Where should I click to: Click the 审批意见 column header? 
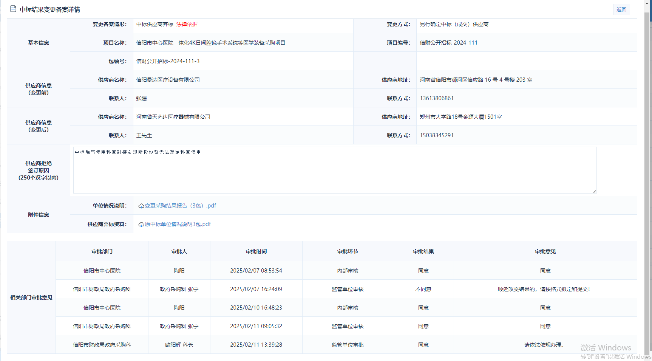(545, 251)
